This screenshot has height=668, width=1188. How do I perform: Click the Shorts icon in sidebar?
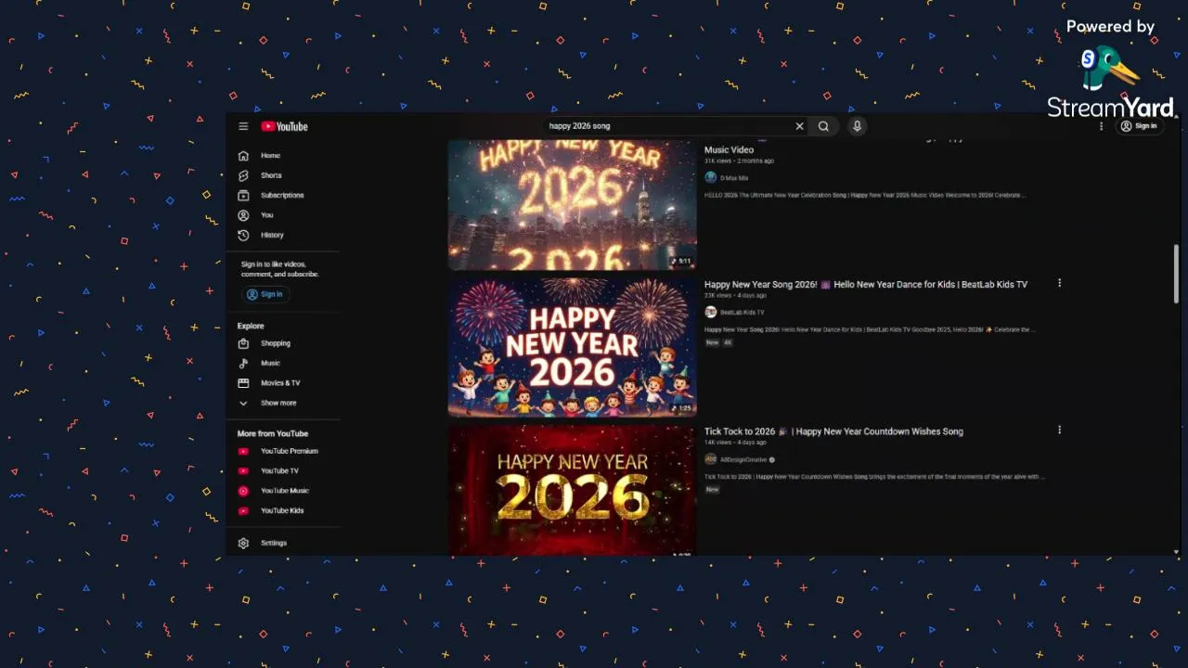(243, 175)
